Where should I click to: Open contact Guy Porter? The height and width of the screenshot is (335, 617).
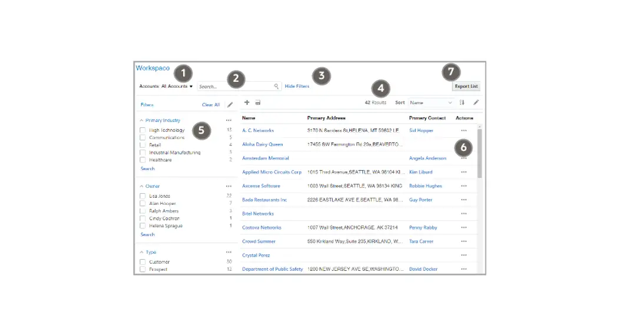click(420, 200)
